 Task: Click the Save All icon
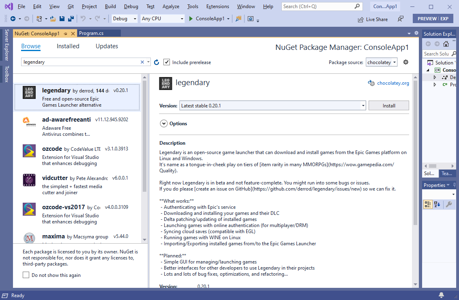click(x=71, y=19)
